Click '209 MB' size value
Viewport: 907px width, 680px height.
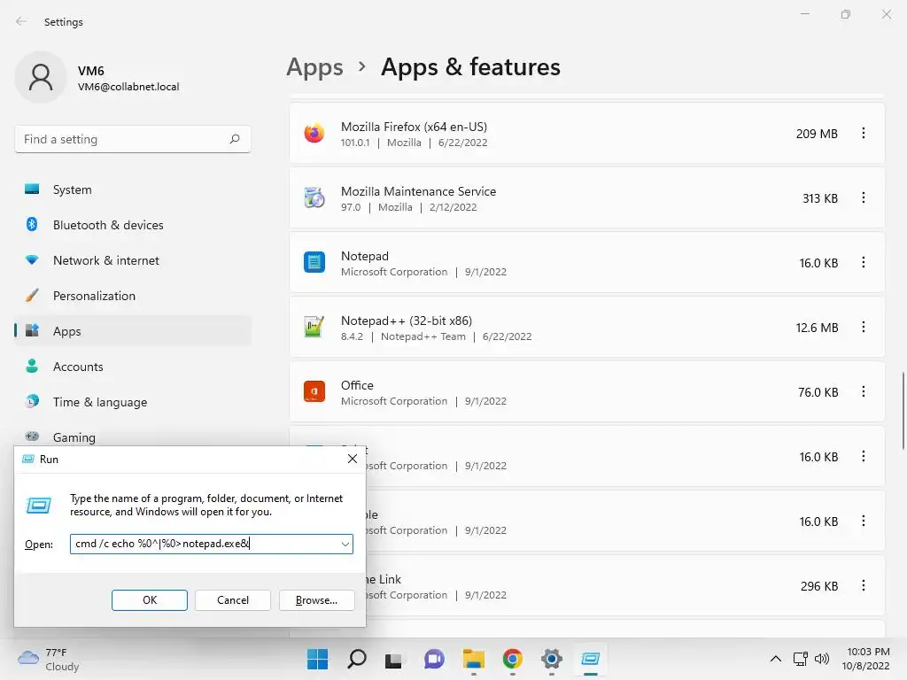click(817, 134)
